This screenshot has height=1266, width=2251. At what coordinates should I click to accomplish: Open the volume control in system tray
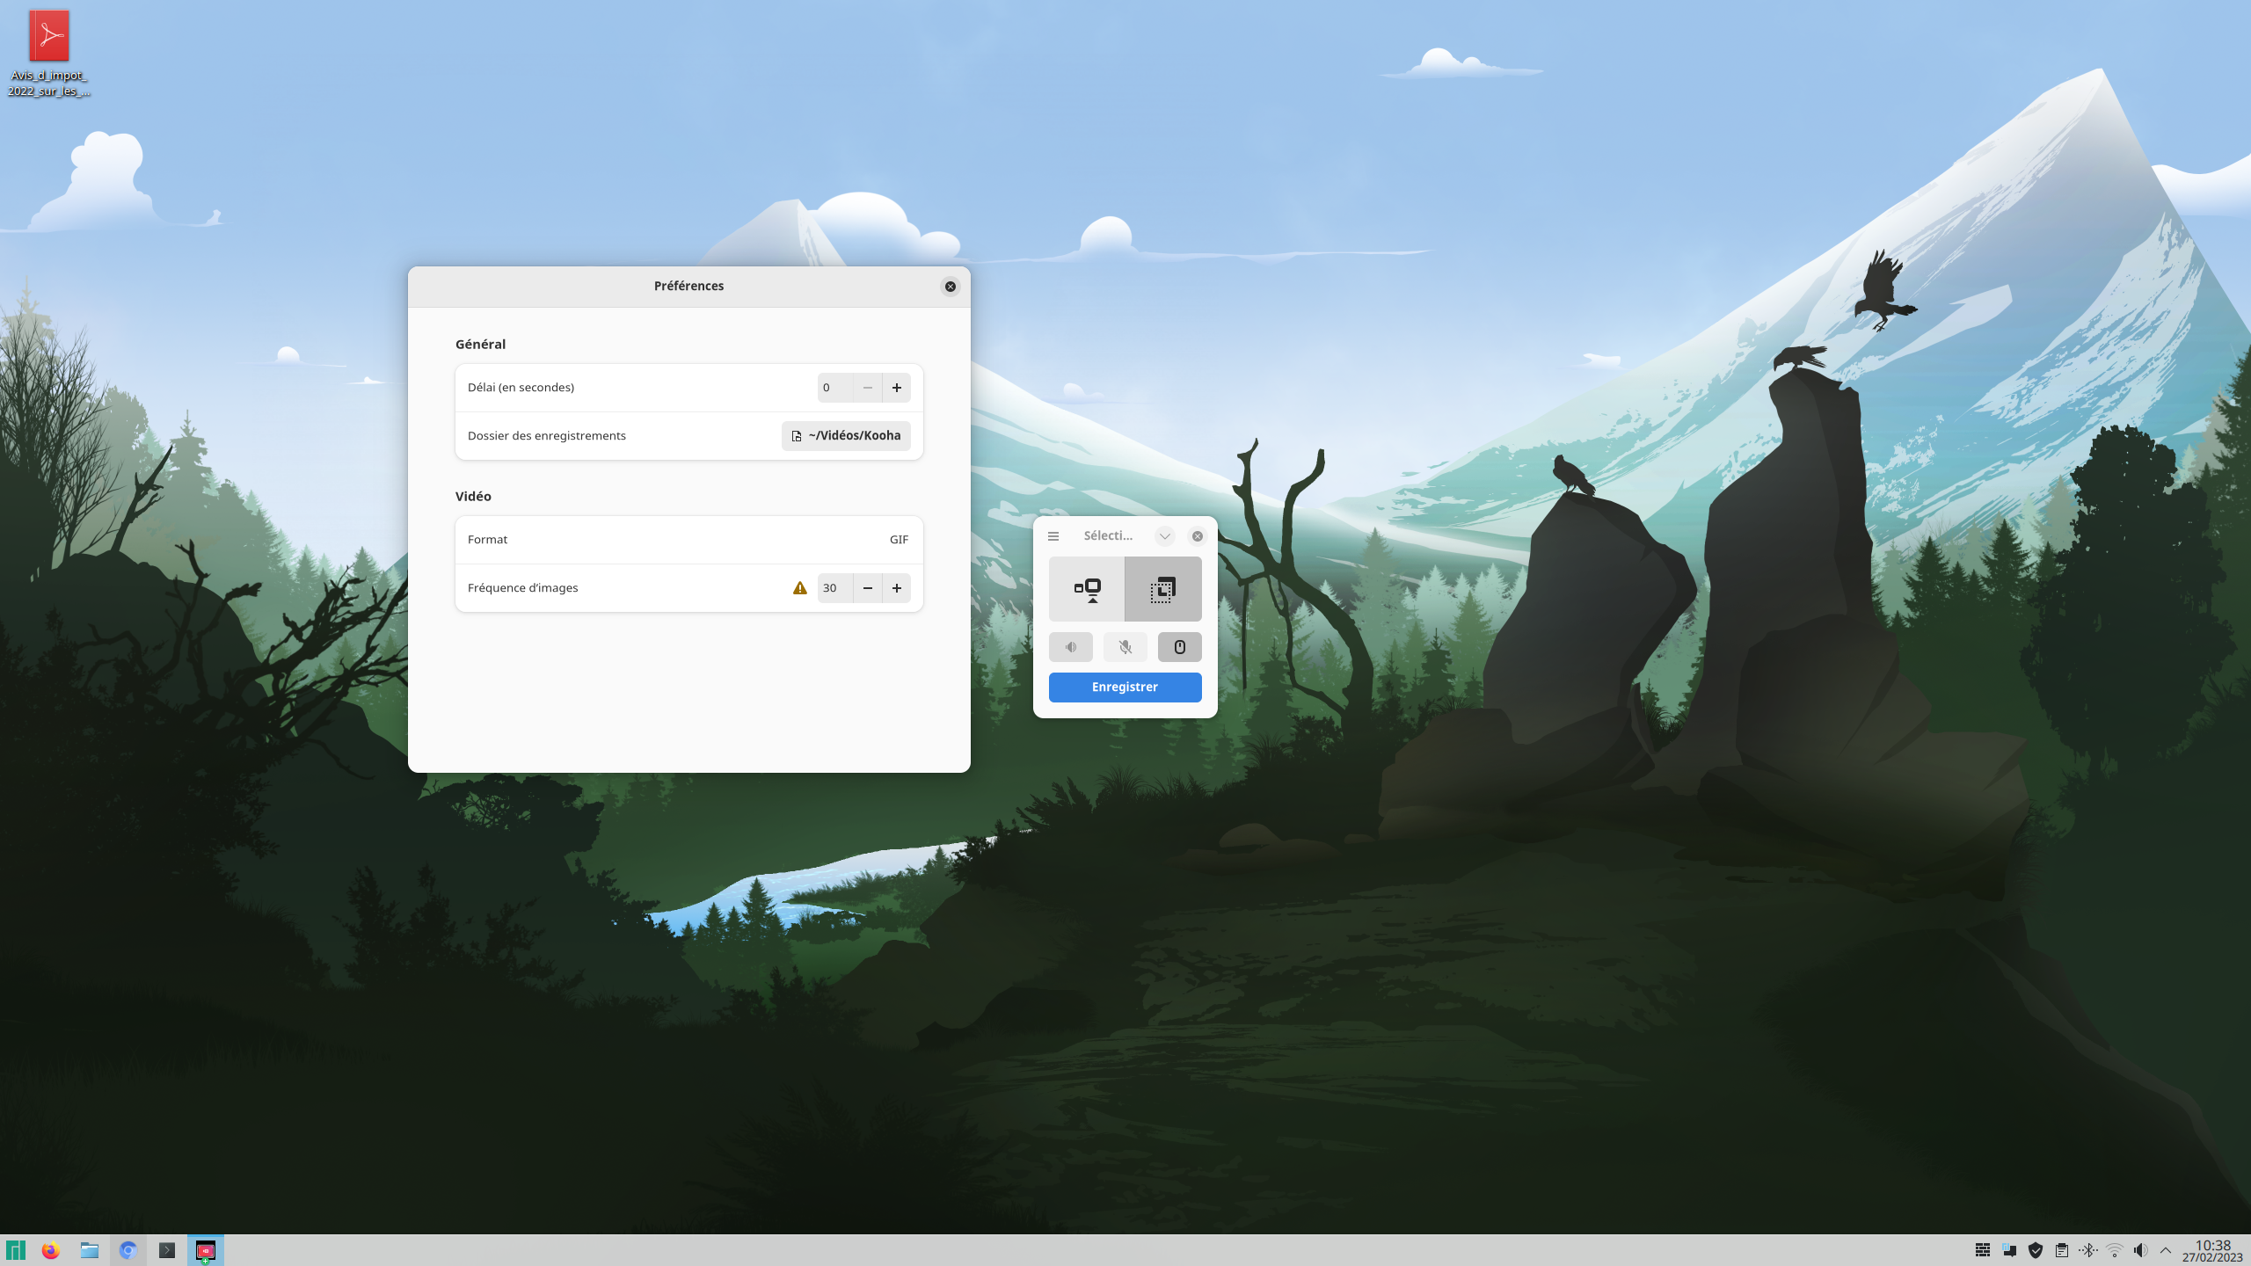(x=2140, y=1250)
